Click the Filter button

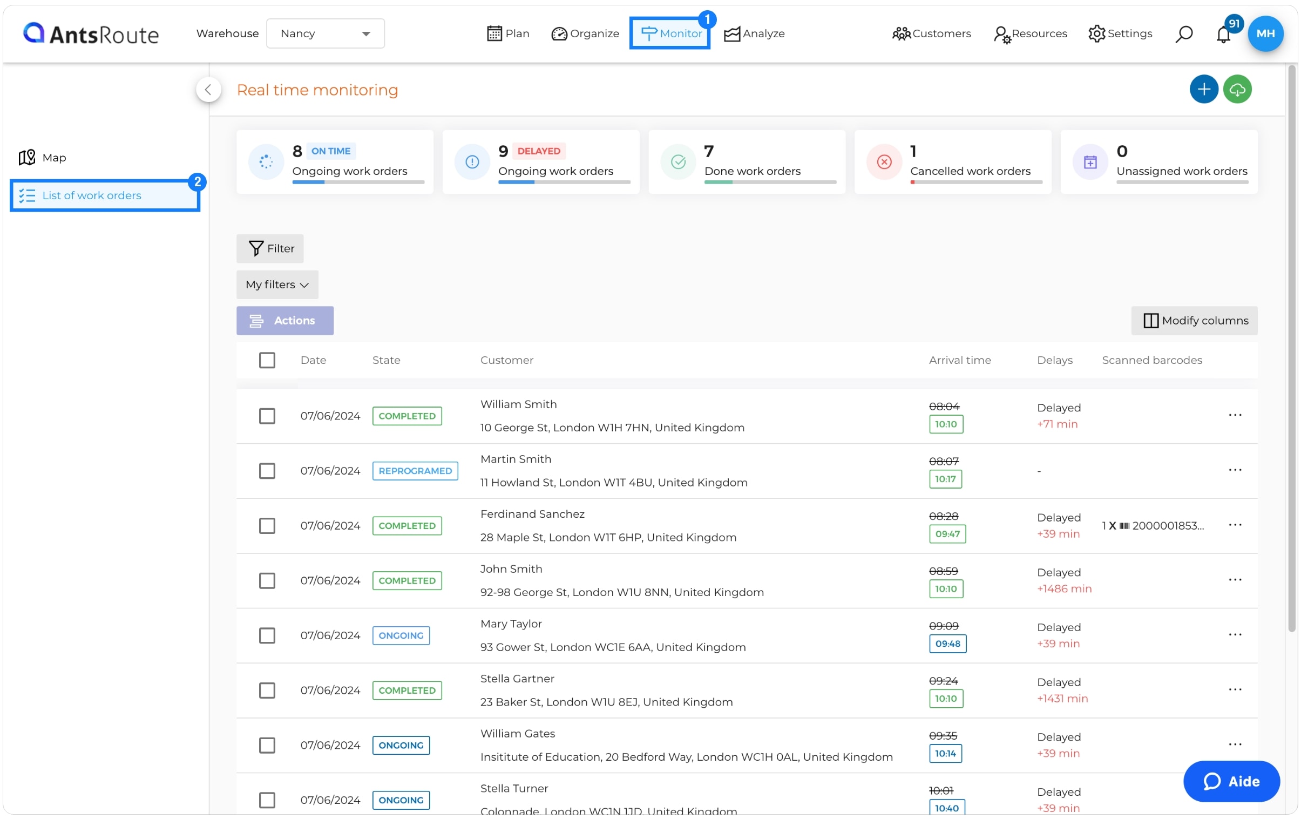click(270, 248)
